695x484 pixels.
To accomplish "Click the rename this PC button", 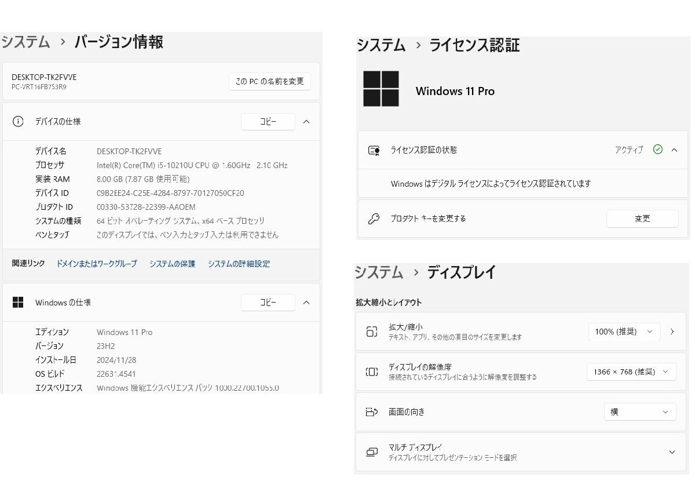I will pyautogui.click(x=269, y=82).
